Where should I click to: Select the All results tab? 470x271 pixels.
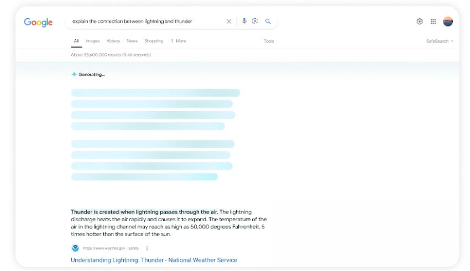point(76,41)
